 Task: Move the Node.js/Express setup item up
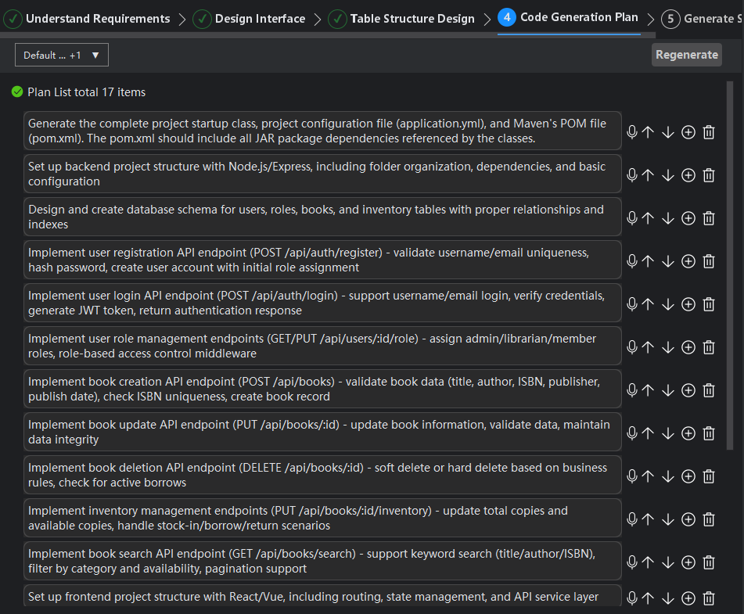point(648,175)
